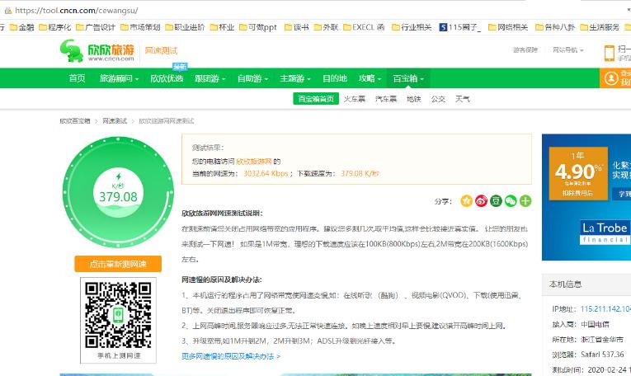Open the 网络相关 bookmark folder
Viewport: 631px width, 376px height.
tap(508, 27)
